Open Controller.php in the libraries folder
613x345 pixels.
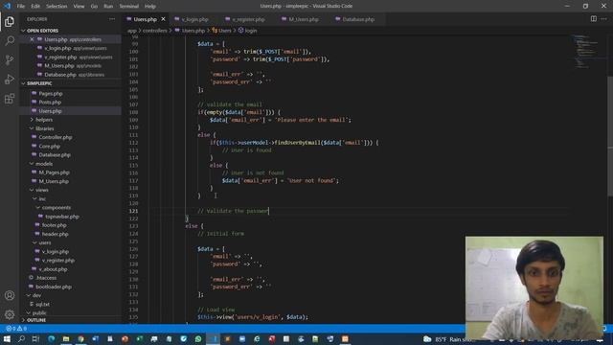[x=56, y=137]
